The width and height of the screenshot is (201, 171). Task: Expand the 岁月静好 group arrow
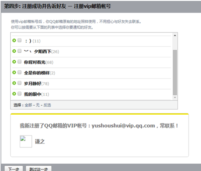tap(14, 83)
